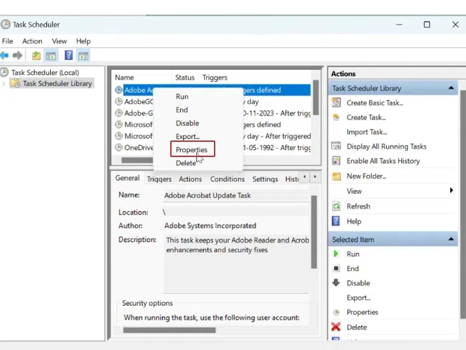Click the task list vertical scrollbar

[316, 98]
